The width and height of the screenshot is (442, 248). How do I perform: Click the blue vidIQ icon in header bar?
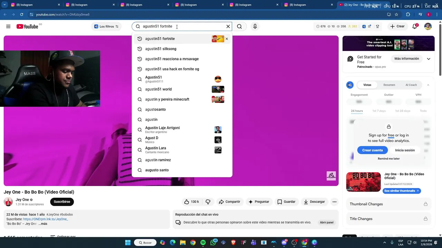pyautogui.click(x=364, y=27)
